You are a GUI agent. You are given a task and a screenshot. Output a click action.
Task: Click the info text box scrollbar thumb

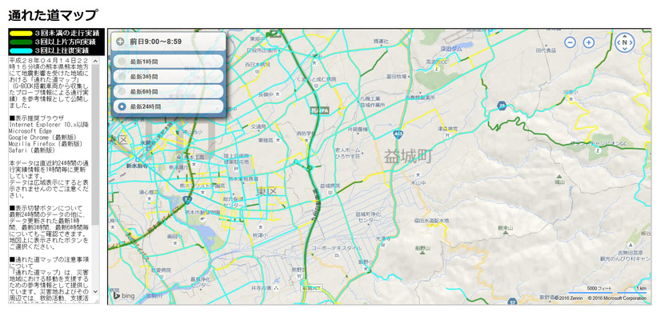click(95, 145)
